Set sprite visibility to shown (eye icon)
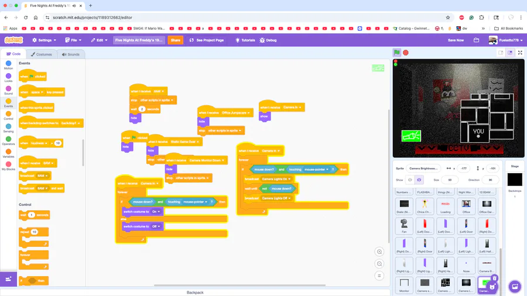 pyautogui.click(x=410, y=180)
